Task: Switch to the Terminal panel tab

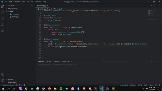Action: pos(57,61)
